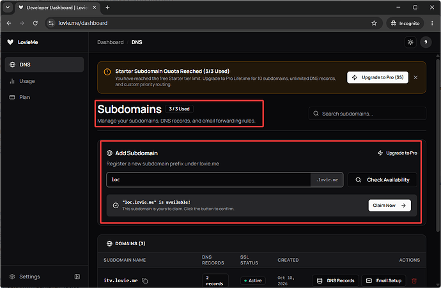Delete the itv.lovie.me subdomain
Image resolution: width=441 pixels, height=288 pixels.
pos(414,281)
